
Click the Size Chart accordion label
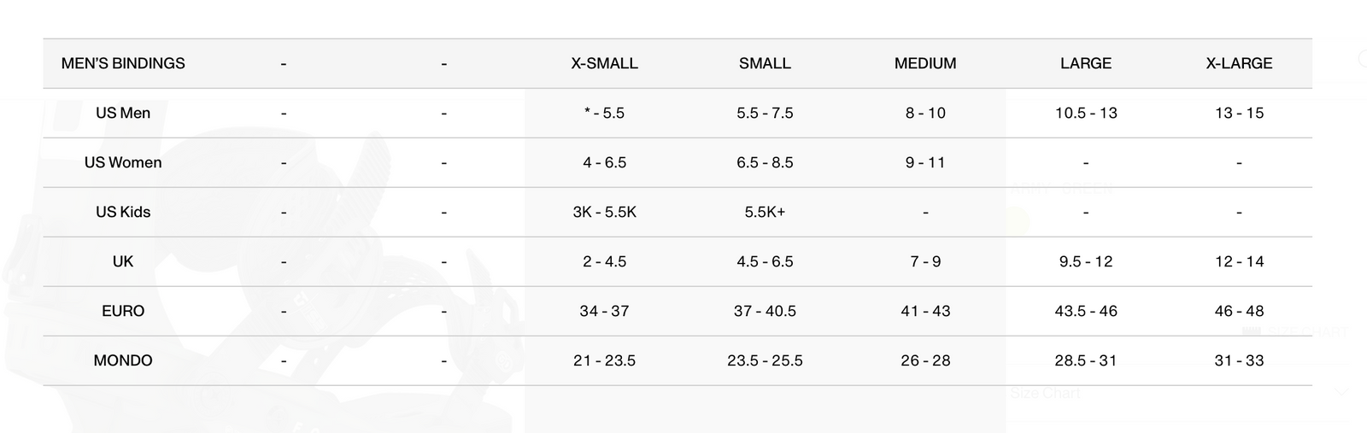[1045, 393]
